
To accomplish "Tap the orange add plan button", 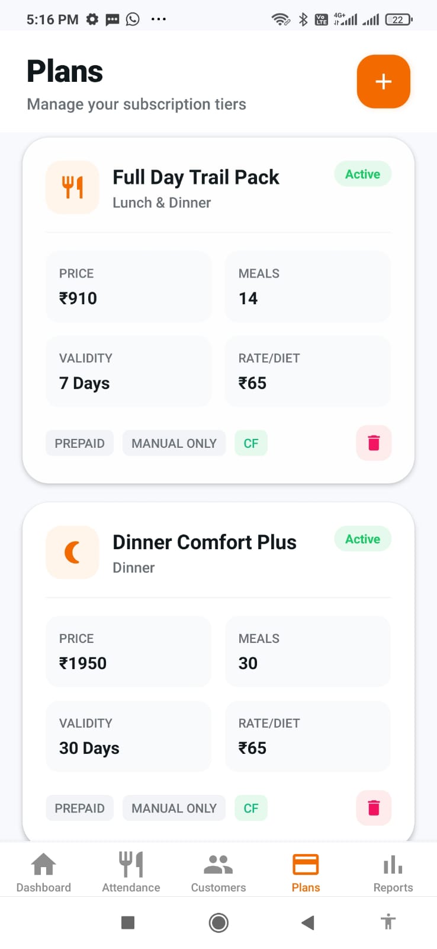I will pyautogui.click(x=383, y=82).
